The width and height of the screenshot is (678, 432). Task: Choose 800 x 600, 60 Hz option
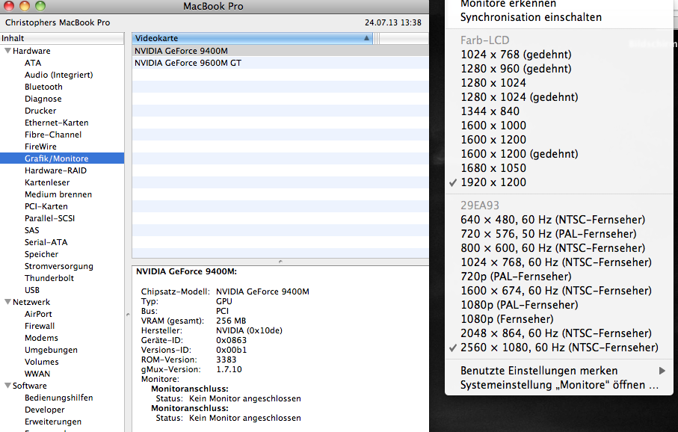[x=552, y=248]
